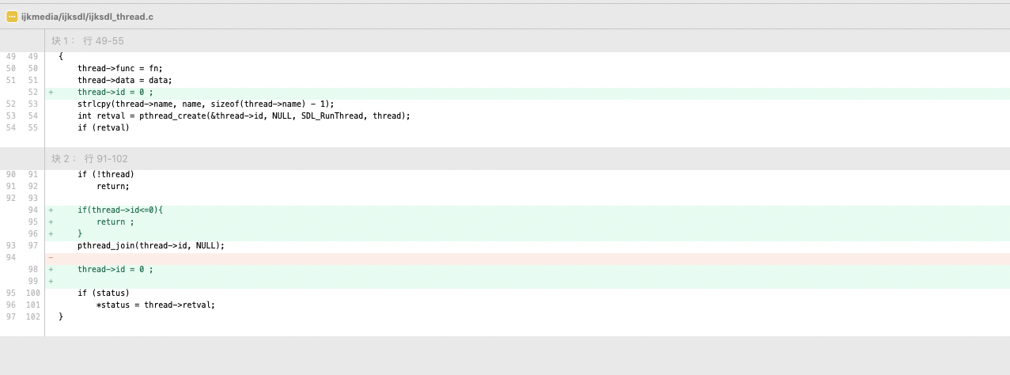The height and width of the screenshot is (375, 1010).
Task: Click the line '*status = thread->retval;'
Action: 155,305
